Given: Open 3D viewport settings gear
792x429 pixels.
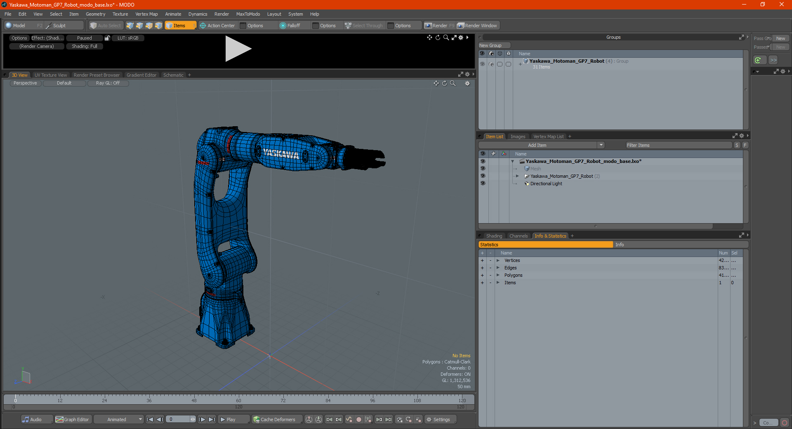Looking at the screenshot, I should 467,83.
